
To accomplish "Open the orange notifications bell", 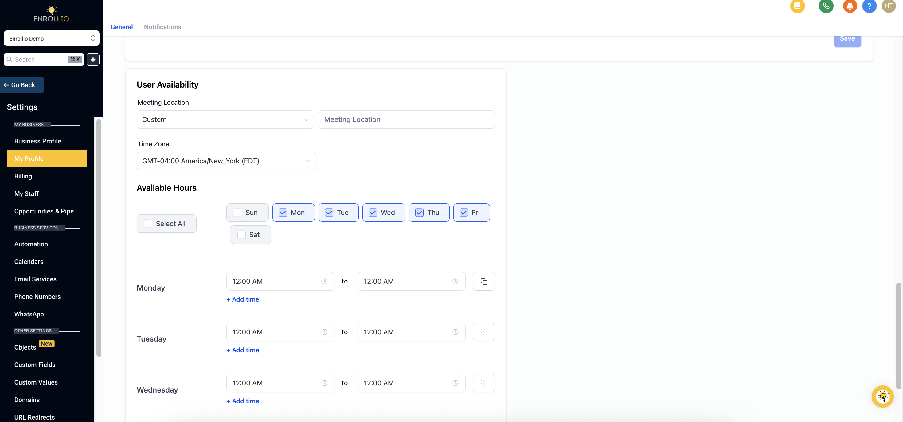I will 850,6.
